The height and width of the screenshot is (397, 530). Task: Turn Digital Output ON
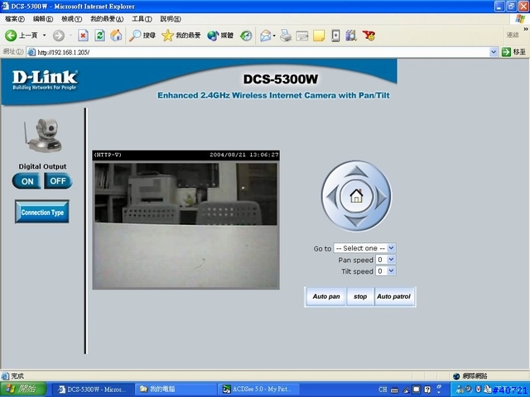tap(26, 181)
